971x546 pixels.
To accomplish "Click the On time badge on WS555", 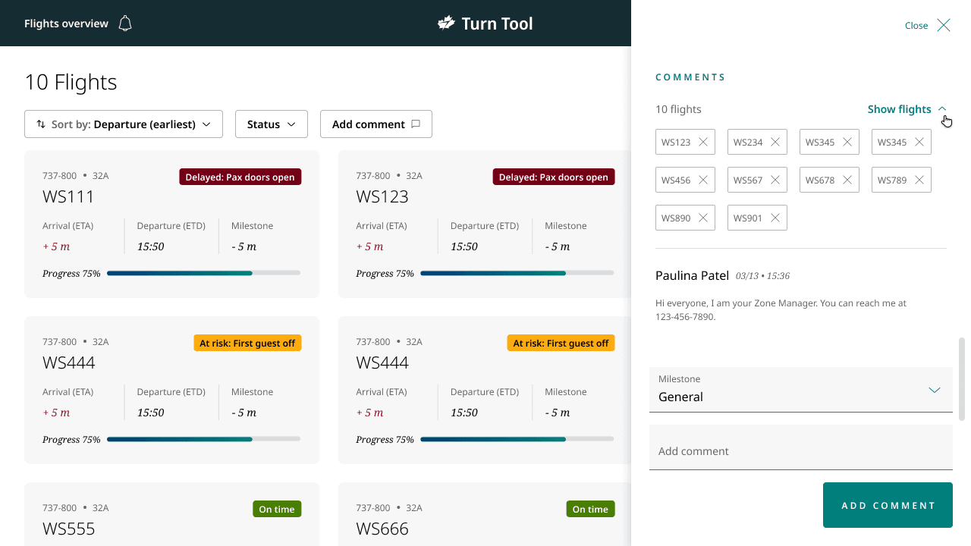I will coord(277,509).
